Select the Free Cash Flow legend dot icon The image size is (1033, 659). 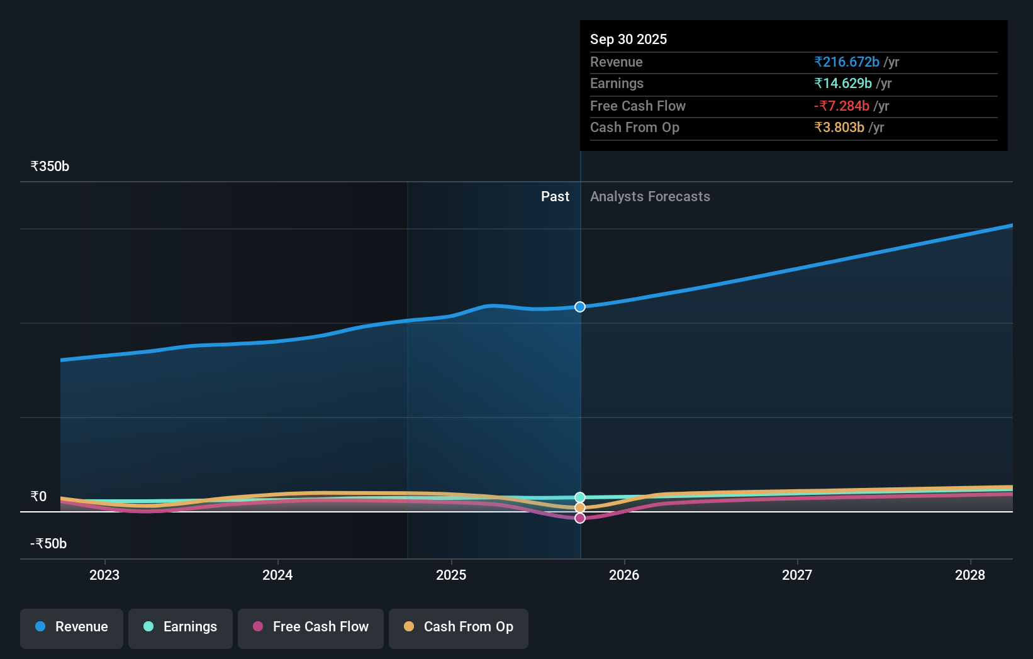click(x=259, y=626)
